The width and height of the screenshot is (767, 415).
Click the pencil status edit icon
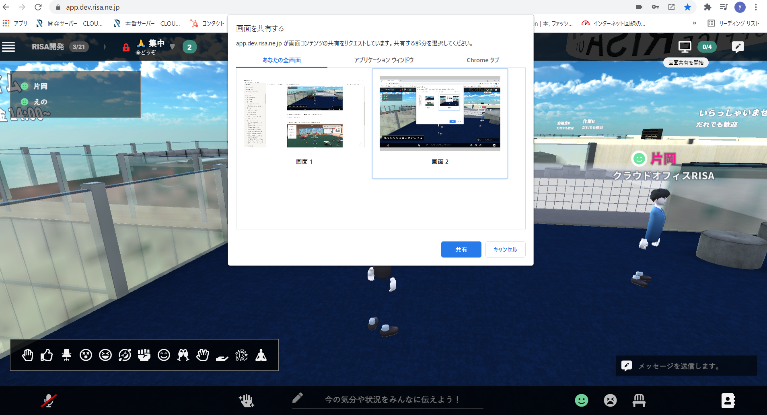298,398
